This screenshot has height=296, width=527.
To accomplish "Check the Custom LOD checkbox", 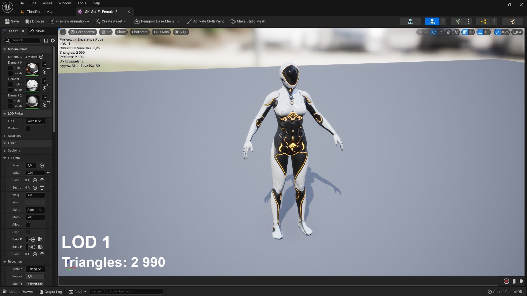I will click(28, 129).
